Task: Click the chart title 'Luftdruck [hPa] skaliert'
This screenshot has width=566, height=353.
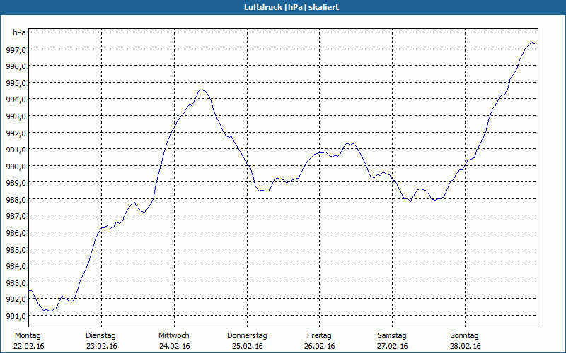Action: (291, 7)
